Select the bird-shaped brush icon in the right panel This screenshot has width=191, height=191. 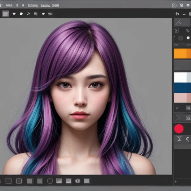pos(177,31)
